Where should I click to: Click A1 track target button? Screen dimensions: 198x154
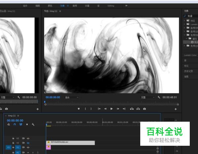[18, 152]
